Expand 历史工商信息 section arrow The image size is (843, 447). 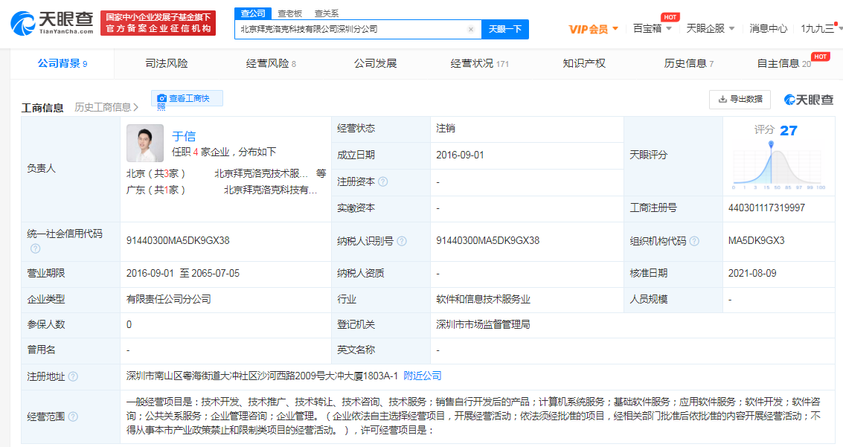pos(136,108)
